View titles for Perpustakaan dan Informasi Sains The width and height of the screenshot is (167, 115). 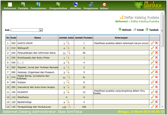(69, 52)
